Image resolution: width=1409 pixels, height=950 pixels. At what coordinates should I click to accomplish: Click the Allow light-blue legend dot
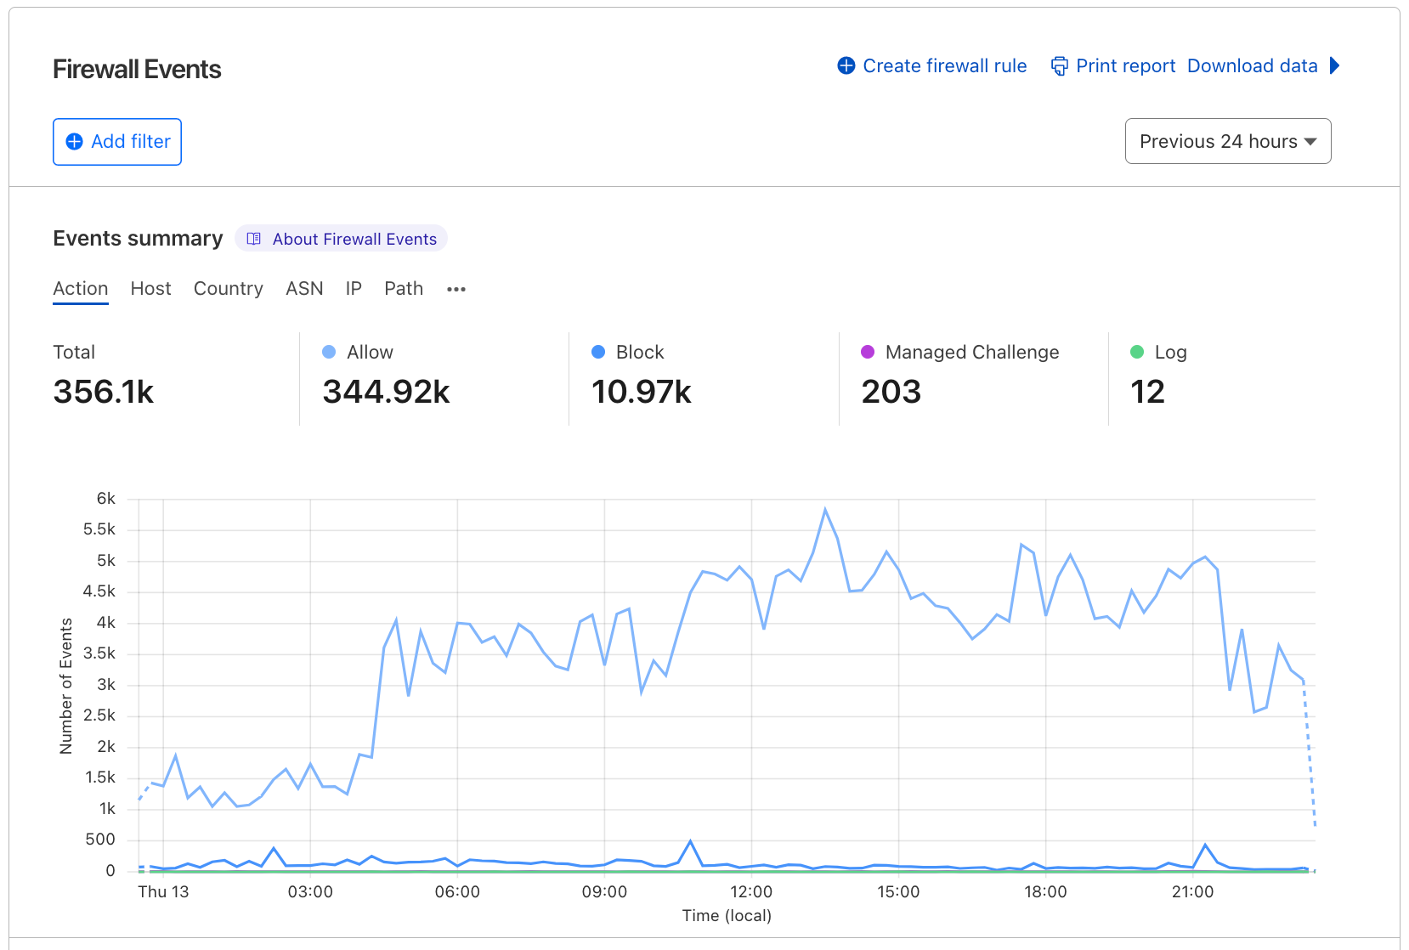329,352
